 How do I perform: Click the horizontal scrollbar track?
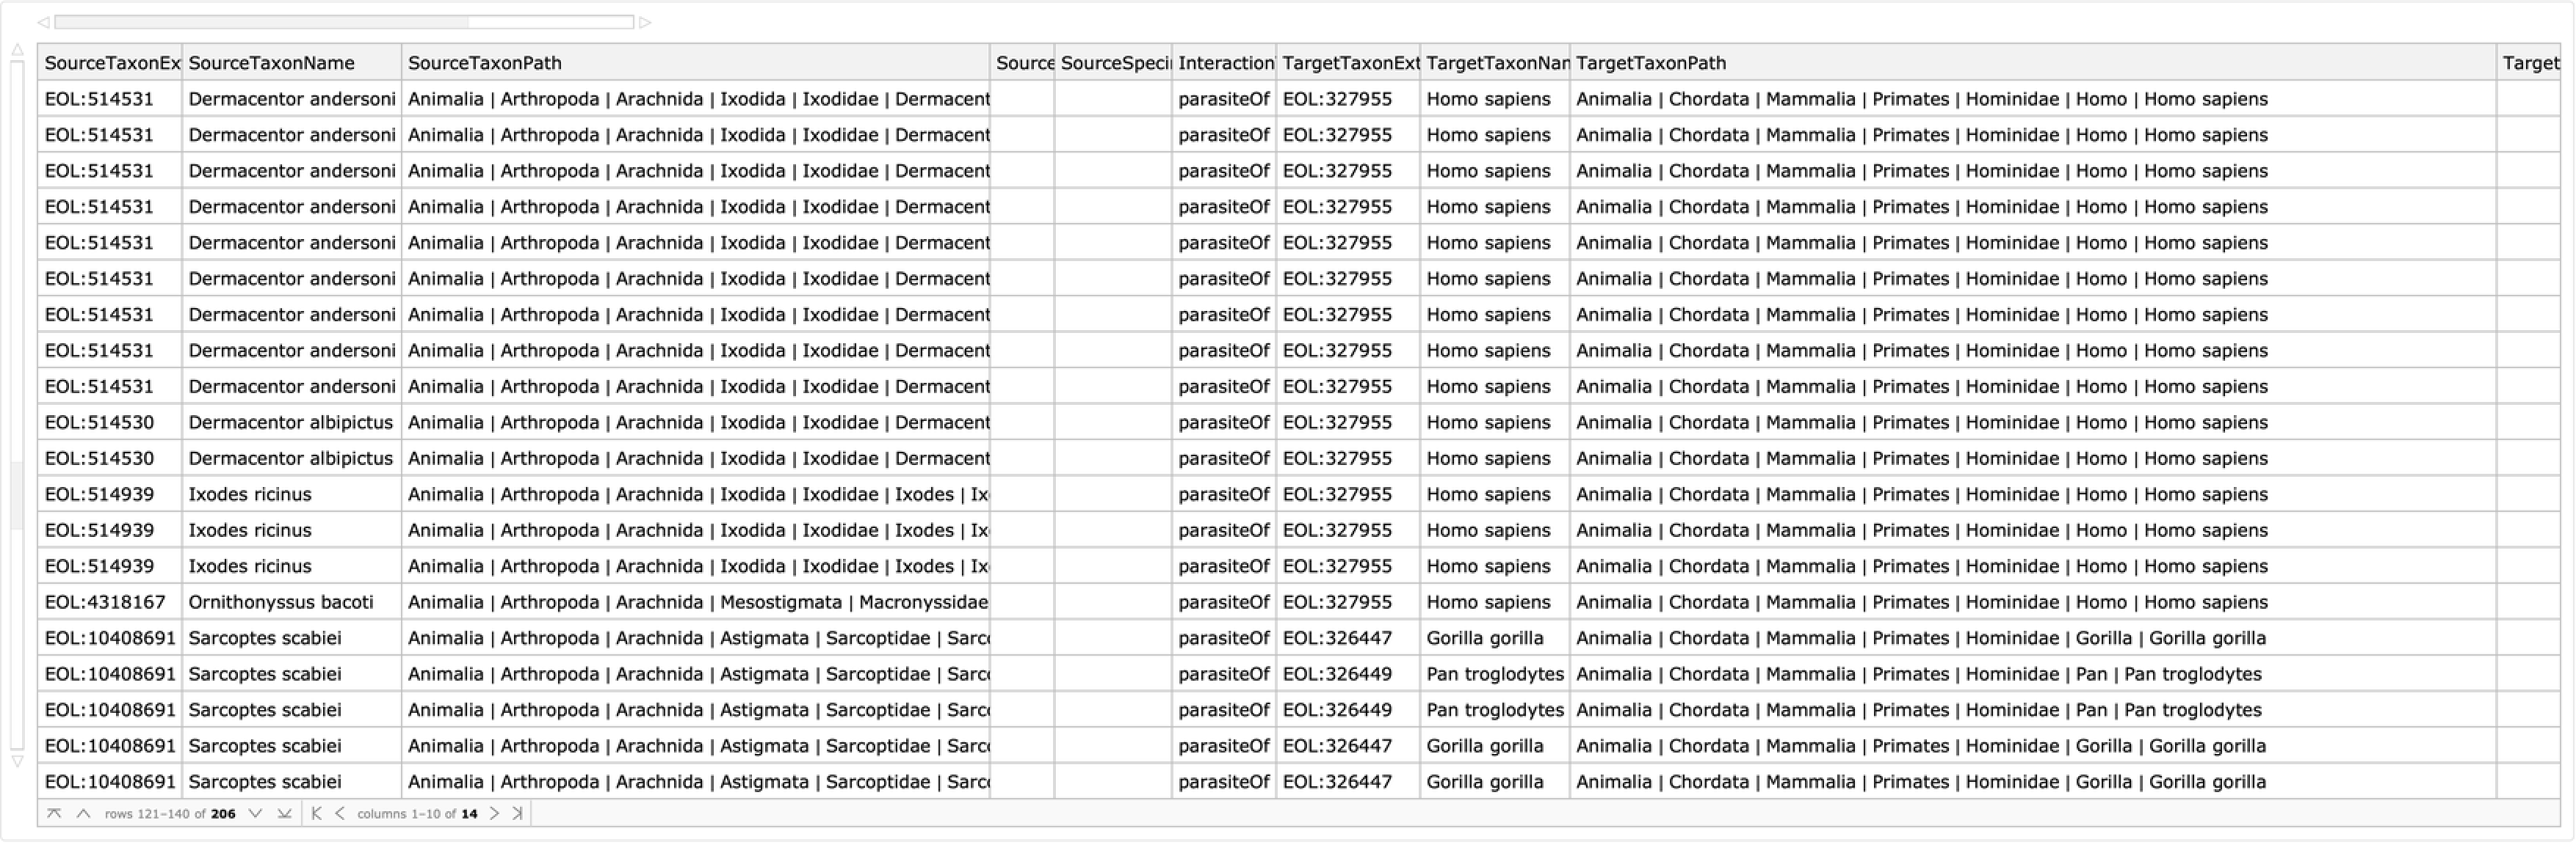coord(550,22)
